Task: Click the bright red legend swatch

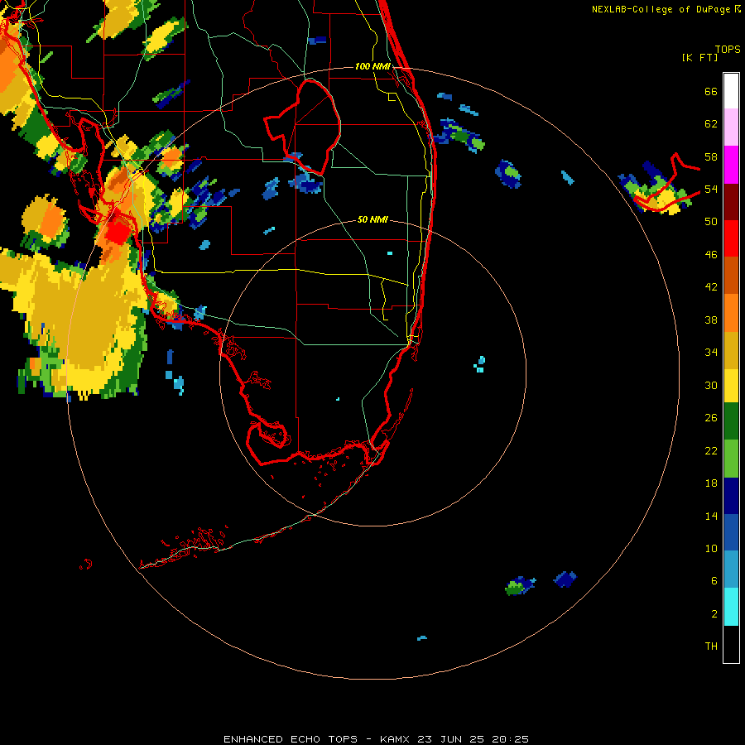Action: [x=731, y=238]
